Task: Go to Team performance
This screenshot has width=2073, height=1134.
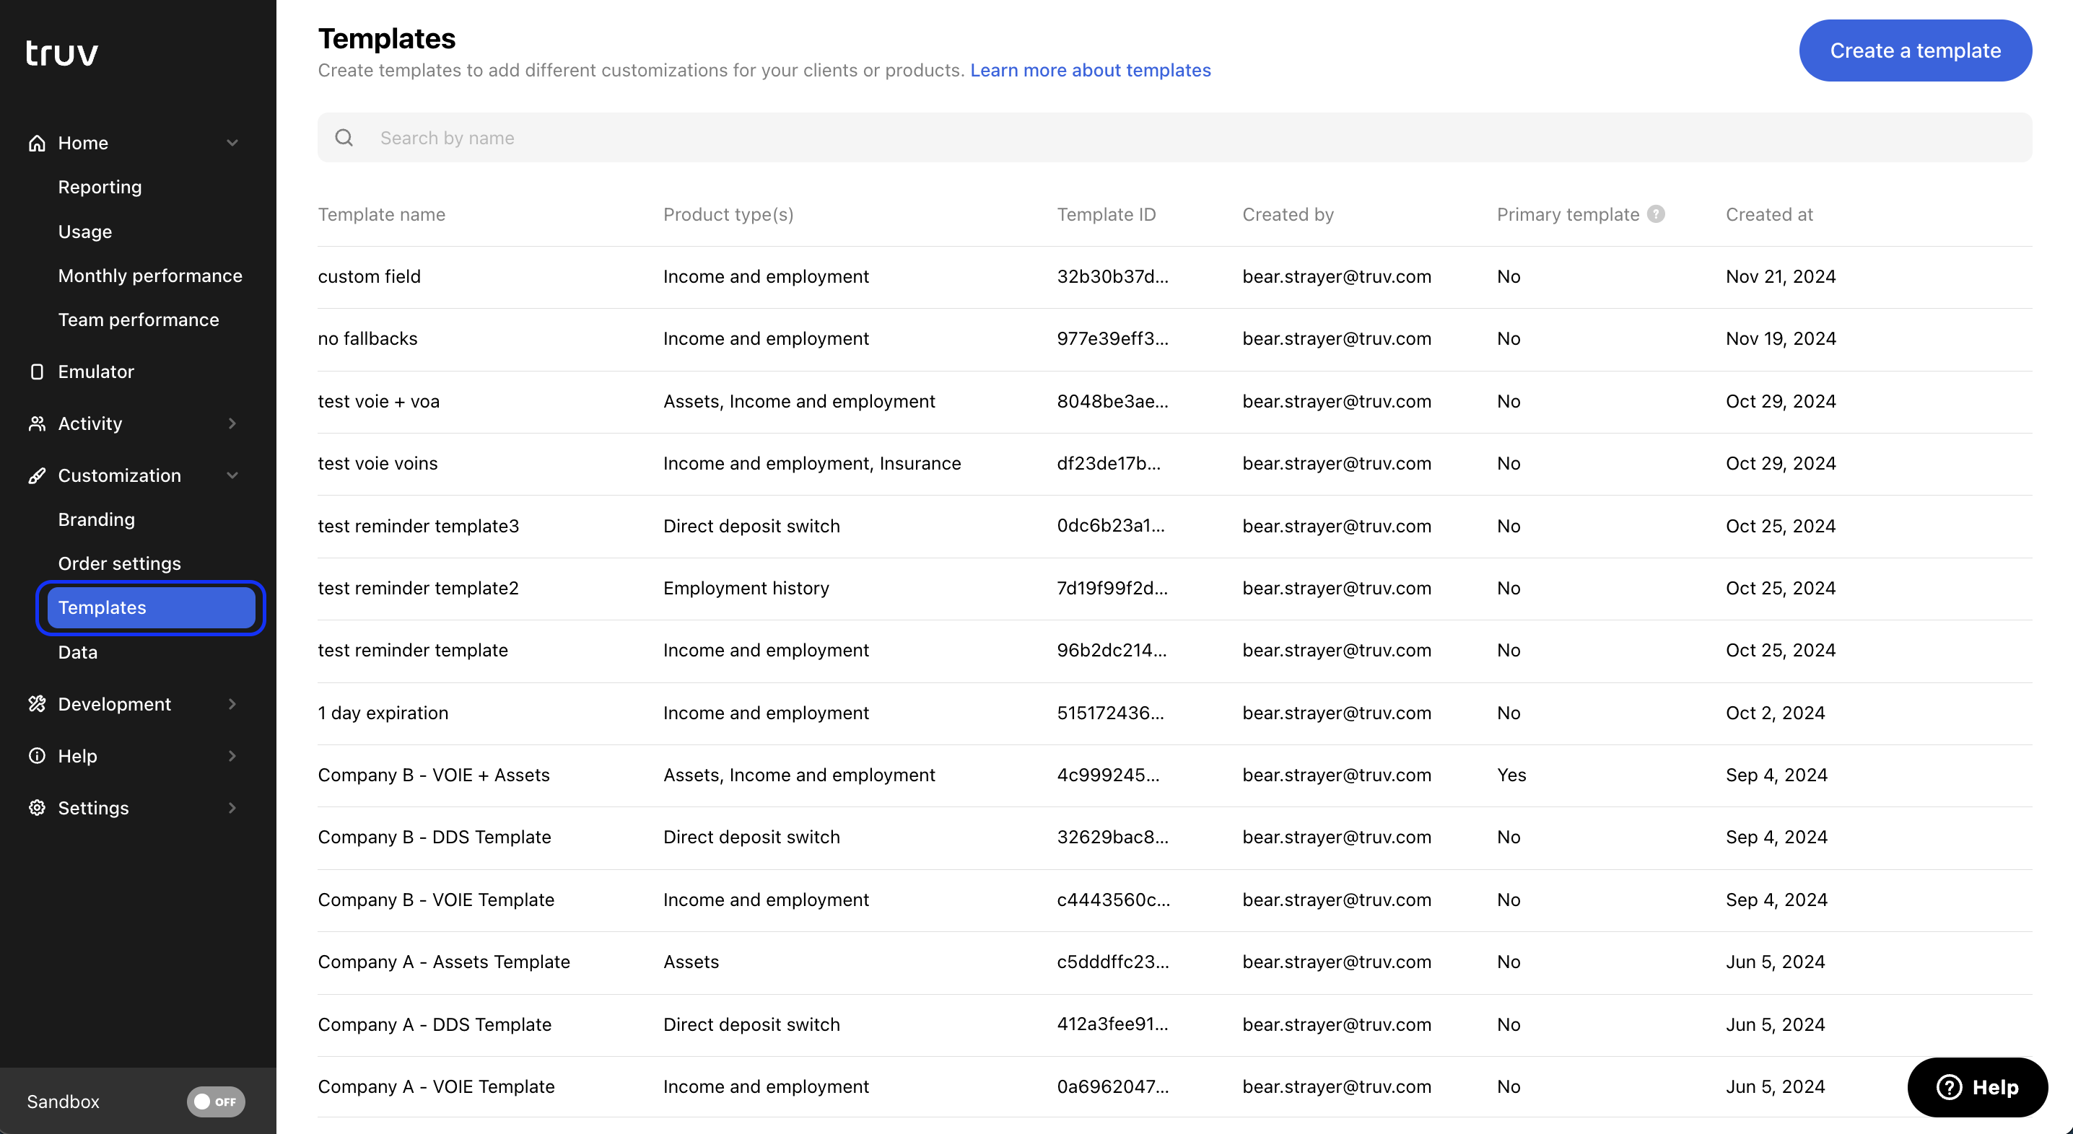Action: click(x=139, y=320)
